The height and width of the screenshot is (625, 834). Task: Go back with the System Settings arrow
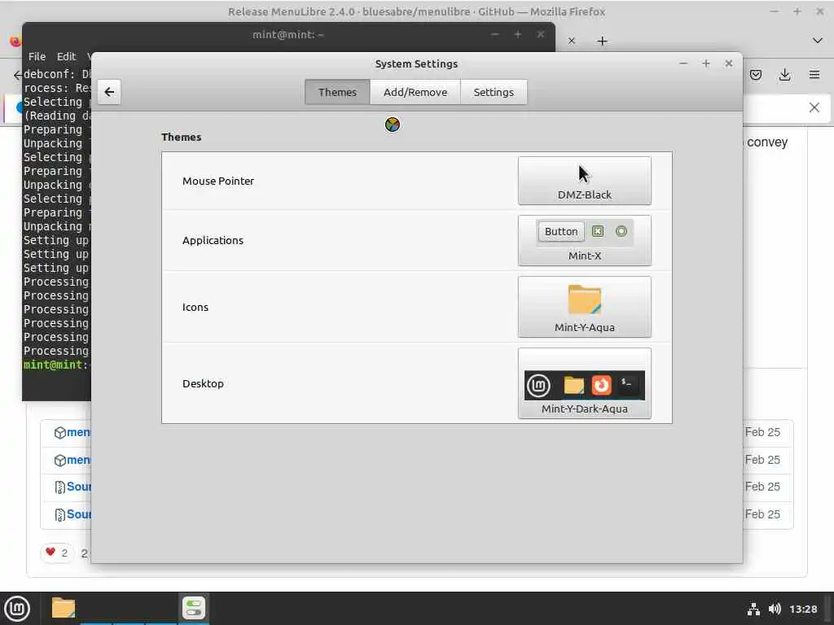tap(109, 92)
